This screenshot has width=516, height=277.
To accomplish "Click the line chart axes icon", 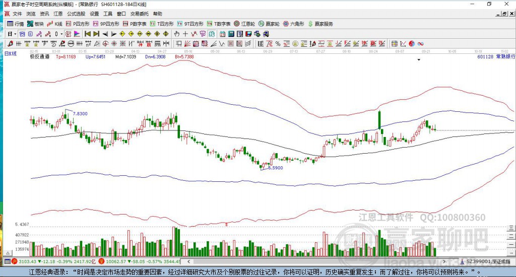I will [403, 44].
